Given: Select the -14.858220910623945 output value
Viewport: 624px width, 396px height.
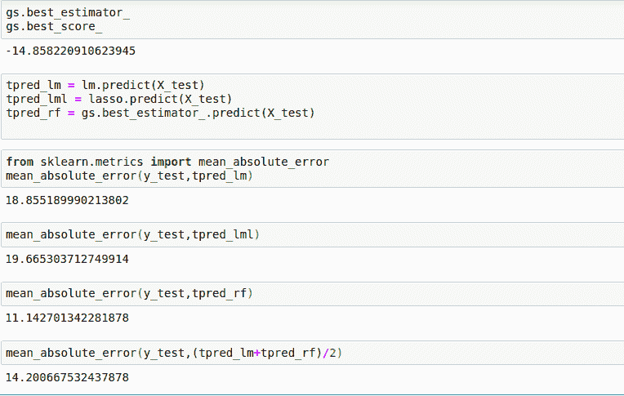Looking at the screenshot, I should pyautogui.click(x=70, y=51).
